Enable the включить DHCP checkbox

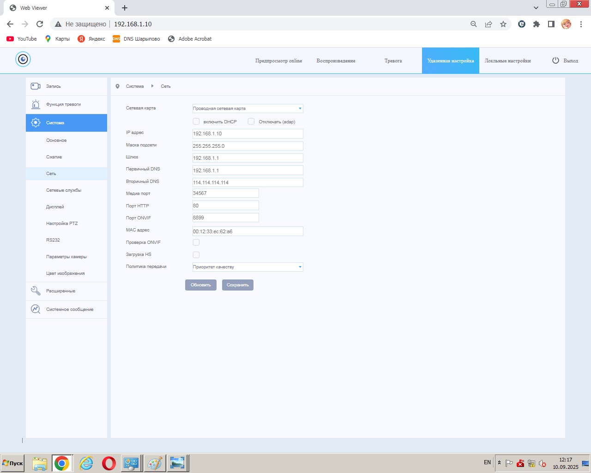196,121
